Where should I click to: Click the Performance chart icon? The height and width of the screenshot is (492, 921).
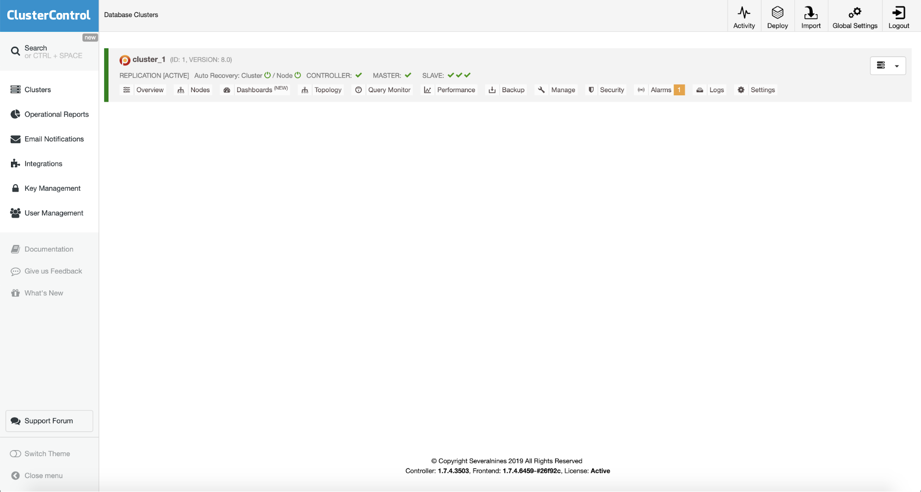coord(427,90)
